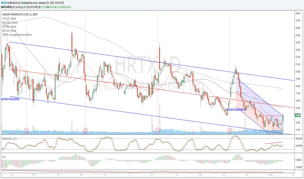Click the O:13.20 open value in header
This screenshot has height=179, width=304.
coord(42,7)
